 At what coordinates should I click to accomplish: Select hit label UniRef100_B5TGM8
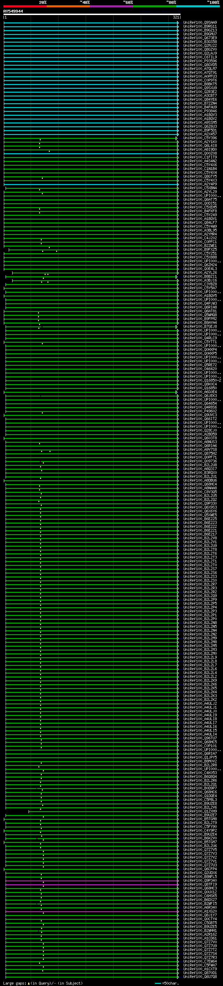tap(200, 819)
